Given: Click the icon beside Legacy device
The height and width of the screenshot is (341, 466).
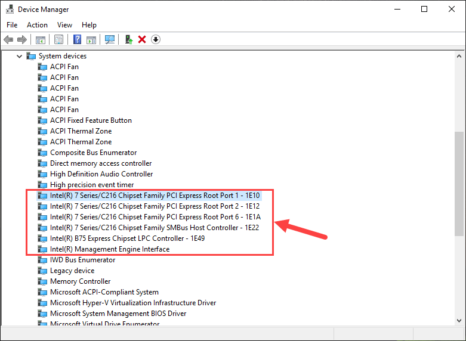Looking at the screenshot, I should tap(42, 271).
